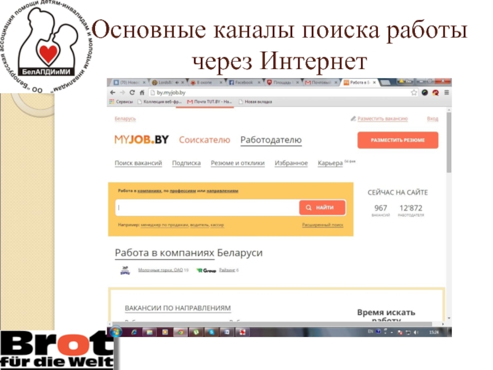Switch to the Площадь tab

(x=283, y=83)
